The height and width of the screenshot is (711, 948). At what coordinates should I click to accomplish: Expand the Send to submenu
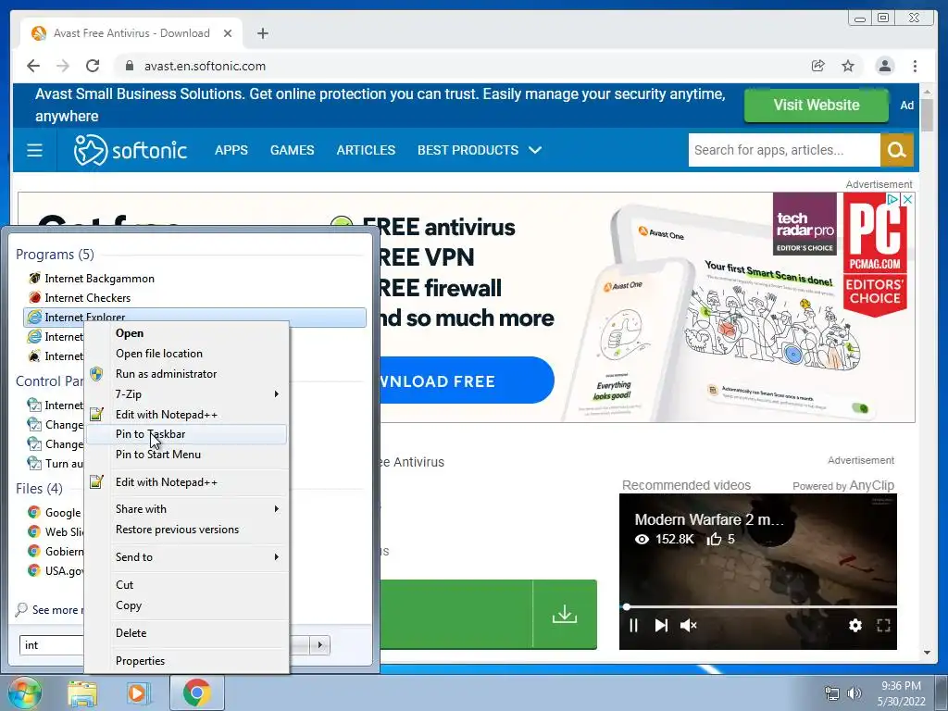click(x=186, y=557)
